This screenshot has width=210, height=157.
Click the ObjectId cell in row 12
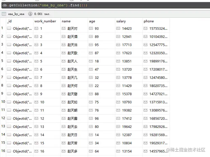[x=22, y=119]
